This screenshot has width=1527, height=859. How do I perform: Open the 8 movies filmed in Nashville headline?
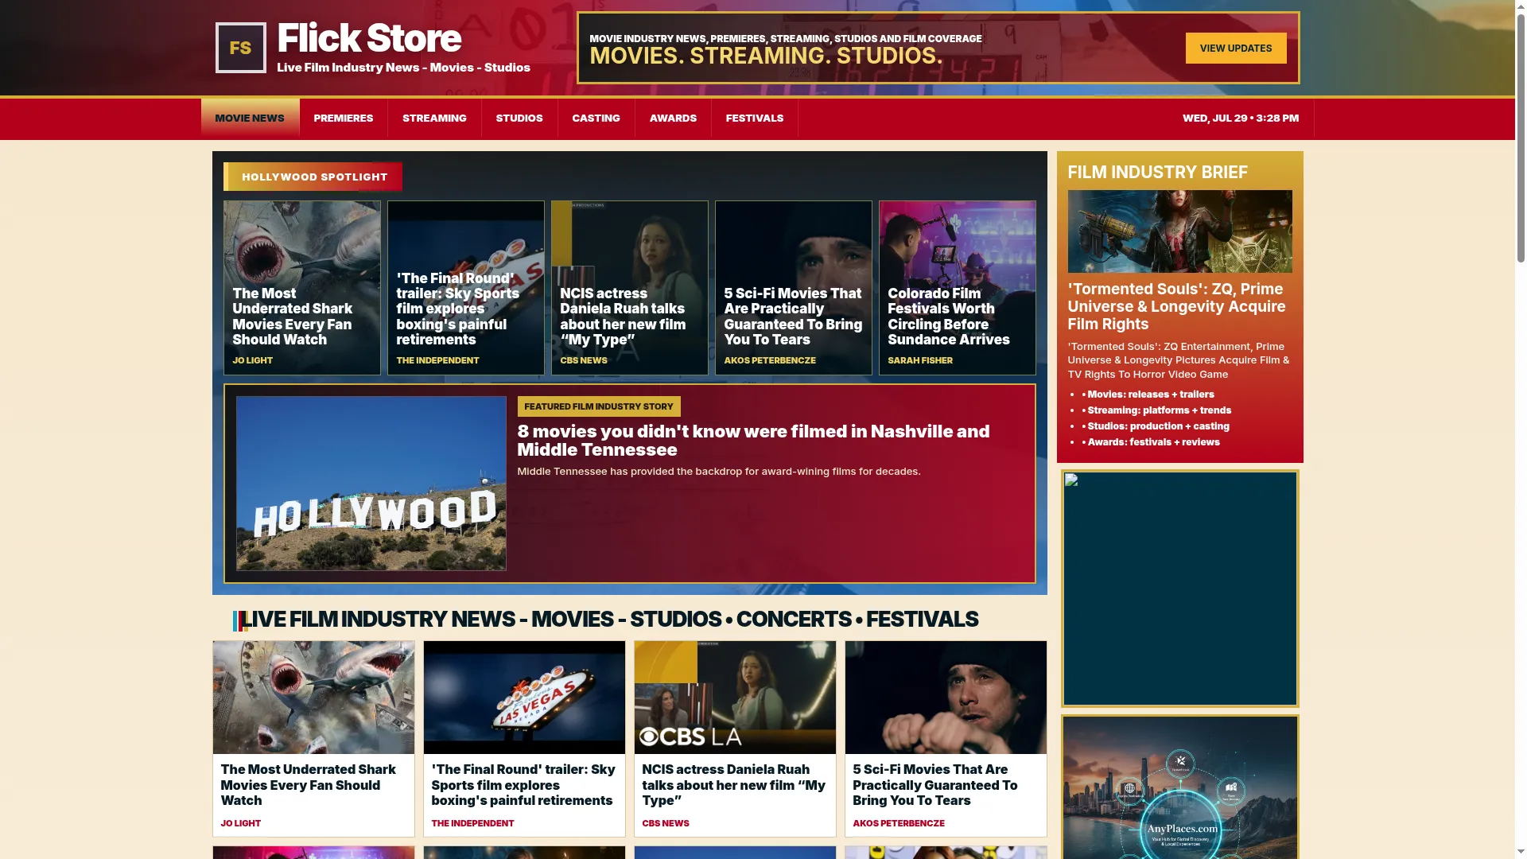click(753, 441)
